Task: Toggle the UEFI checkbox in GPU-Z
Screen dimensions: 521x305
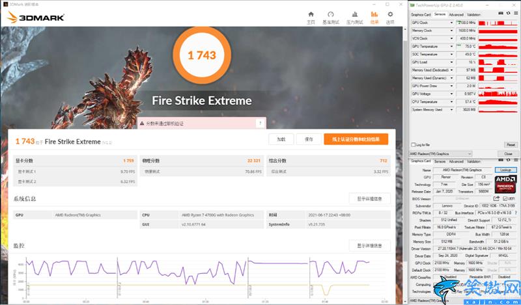Action: (x=505, y=198)
